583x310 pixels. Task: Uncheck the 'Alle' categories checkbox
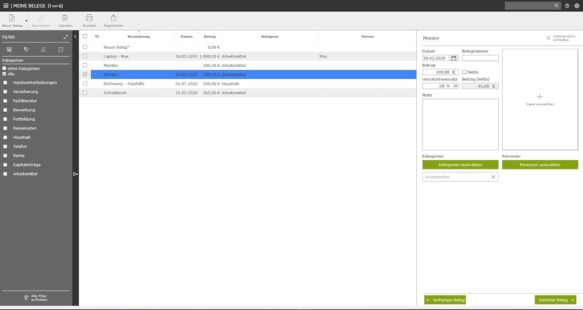click(x=4, y=74)
